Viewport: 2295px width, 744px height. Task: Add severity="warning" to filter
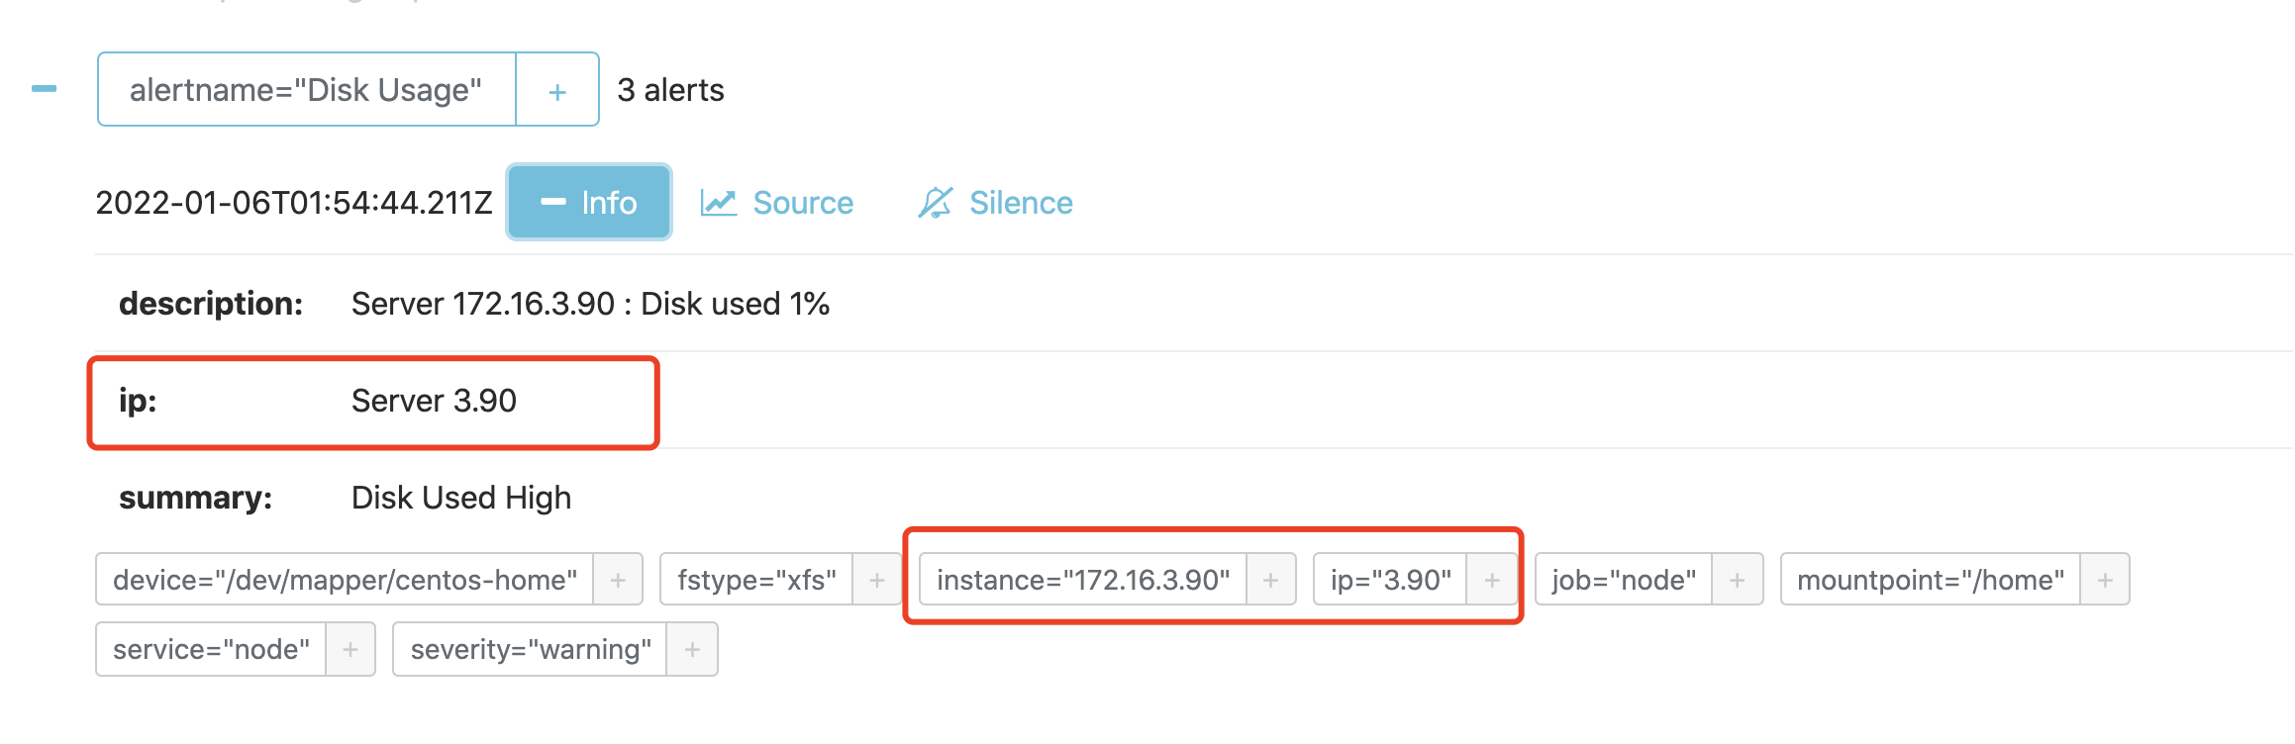[x=692, y=649]
